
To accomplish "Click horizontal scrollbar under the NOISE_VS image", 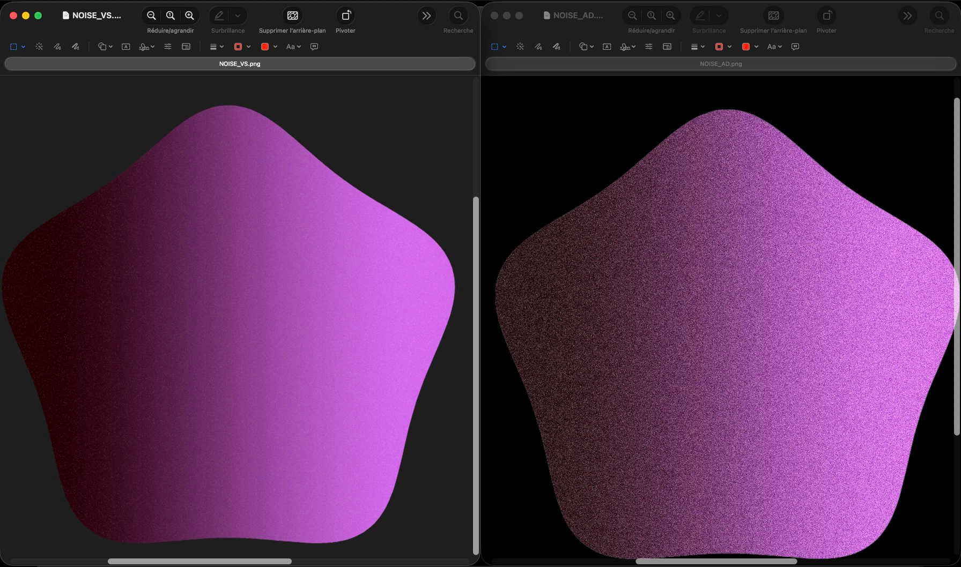I will point(199,561).
